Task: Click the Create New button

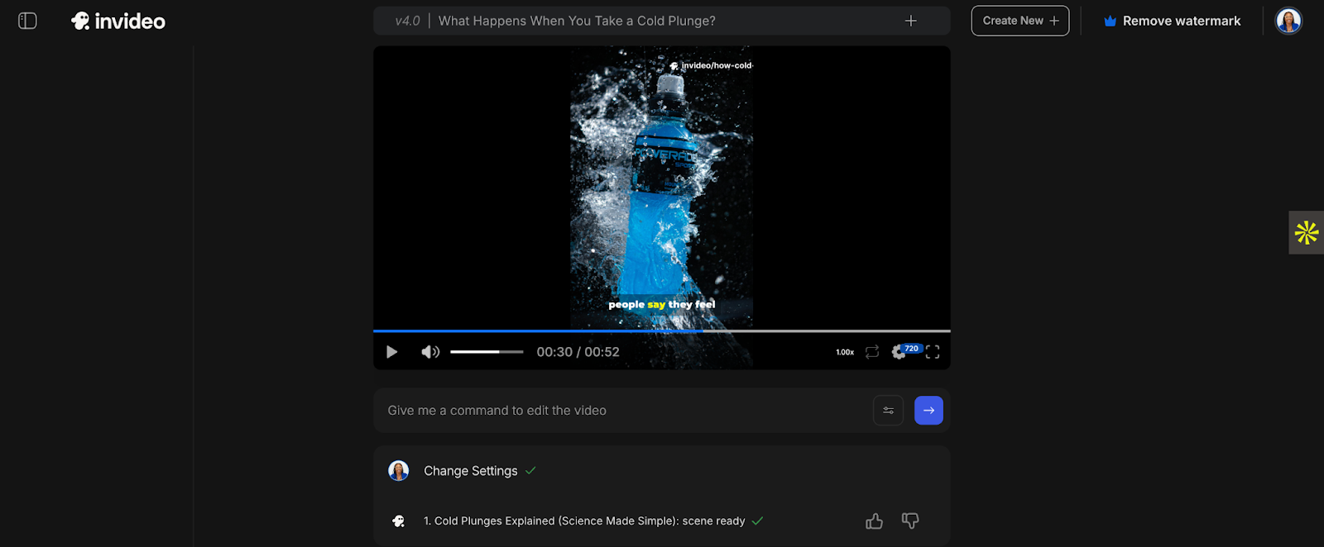Action: tap(1019, 21)
